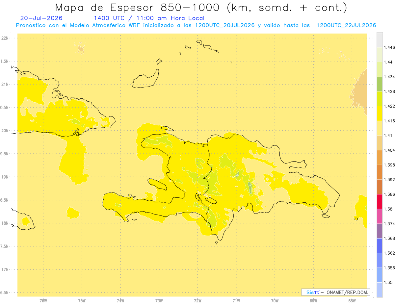Select the bright yellow swatch between 1.416 and 1.422
Screen dimensions: 395x305
tap(380, 113)
